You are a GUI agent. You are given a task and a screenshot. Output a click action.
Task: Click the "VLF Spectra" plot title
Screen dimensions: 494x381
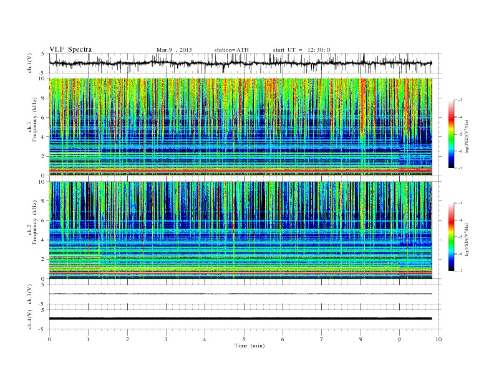coord(70,49)
